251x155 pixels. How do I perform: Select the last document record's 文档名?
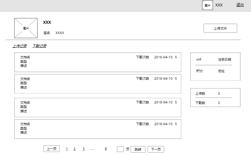point(25,124)
